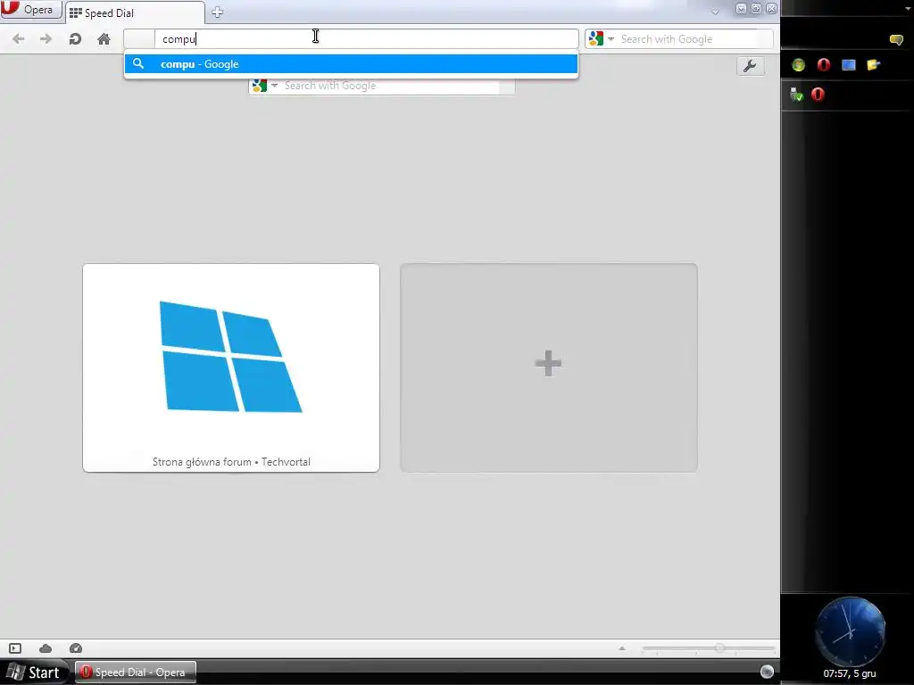Open the Techvortal forum Speed Dial thumbnail

[231, 367]
